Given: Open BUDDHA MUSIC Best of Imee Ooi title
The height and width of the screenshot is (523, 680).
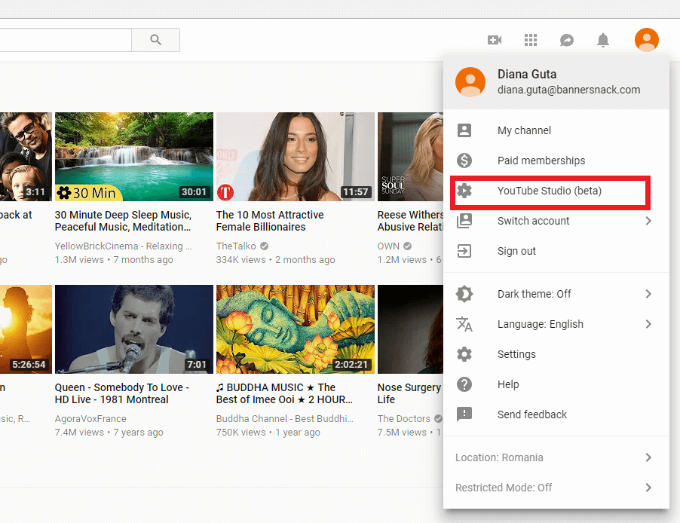Looking at the screenshot, I should pyautogui.click(x=284, y=393).
